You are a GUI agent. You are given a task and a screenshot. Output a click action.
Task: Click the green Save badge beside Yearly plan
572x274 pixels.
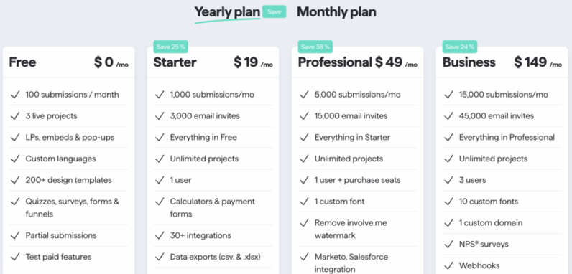pos(274,11)
